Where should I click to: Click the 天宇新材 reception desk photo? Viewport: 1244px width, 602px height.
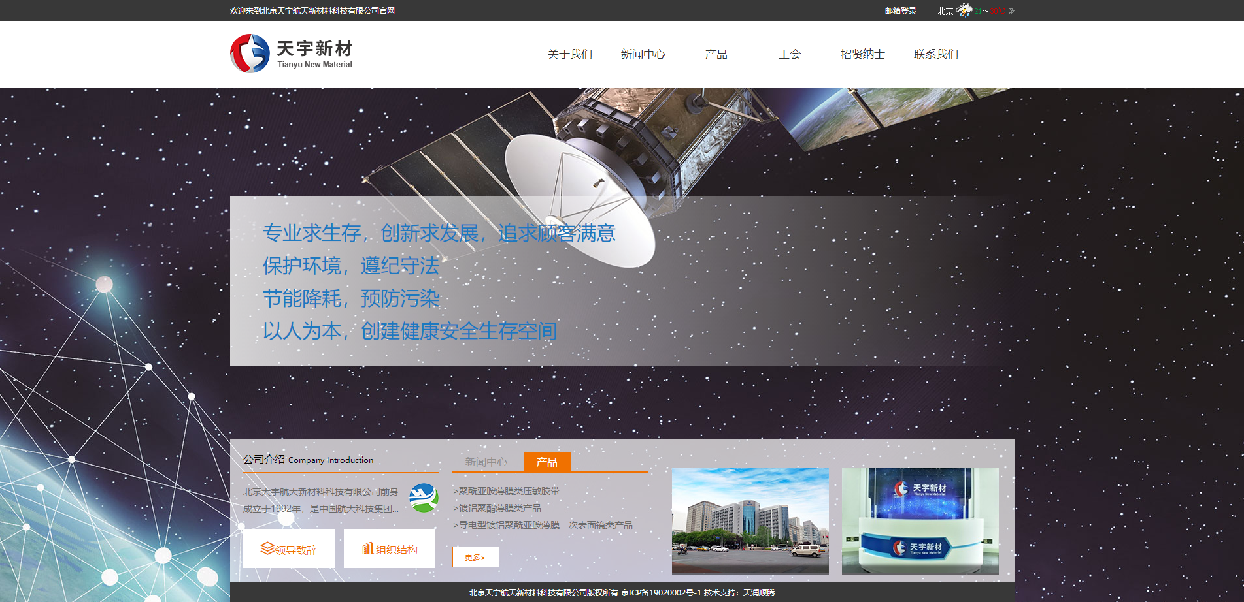point(920,521)
